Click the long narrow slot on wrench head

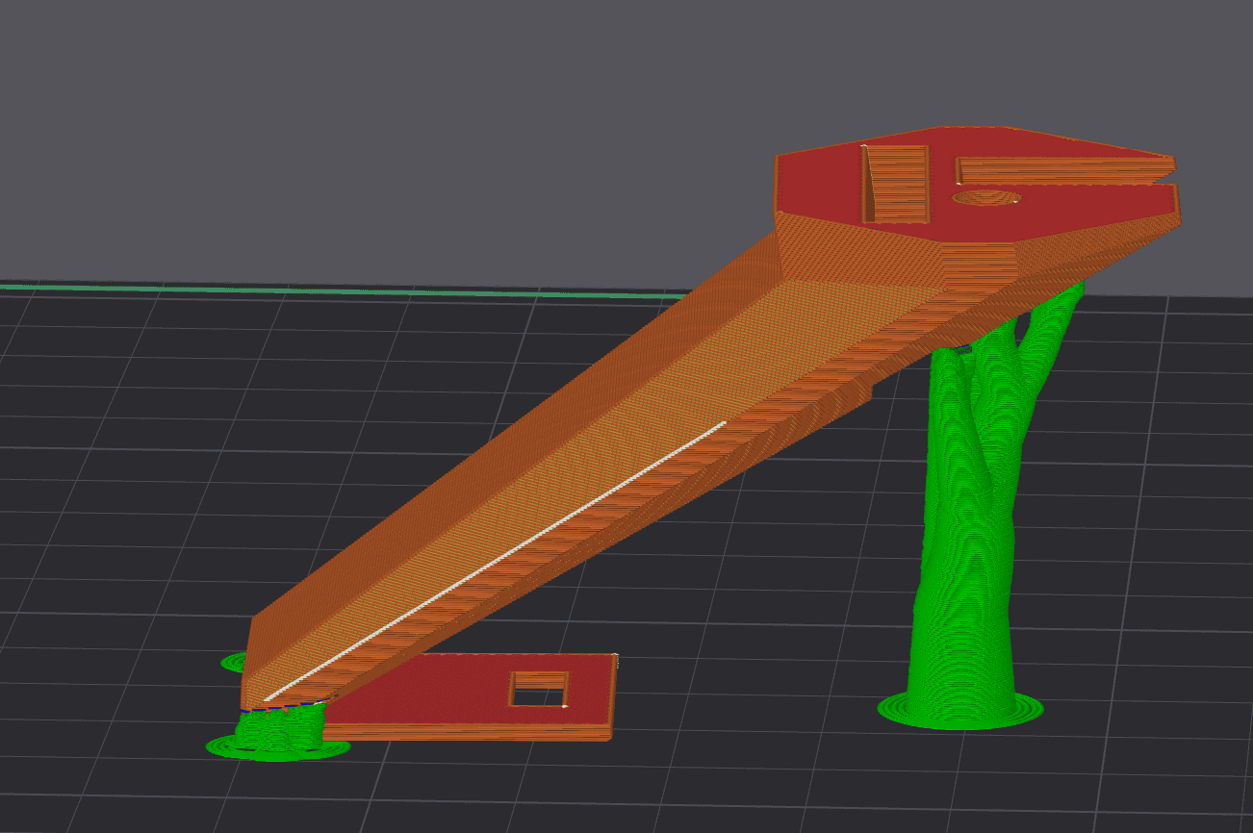[1063, 171]
